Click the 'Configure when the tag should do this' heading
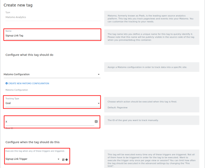Viewport: 205px width, 168px height. tap(33, 142)
